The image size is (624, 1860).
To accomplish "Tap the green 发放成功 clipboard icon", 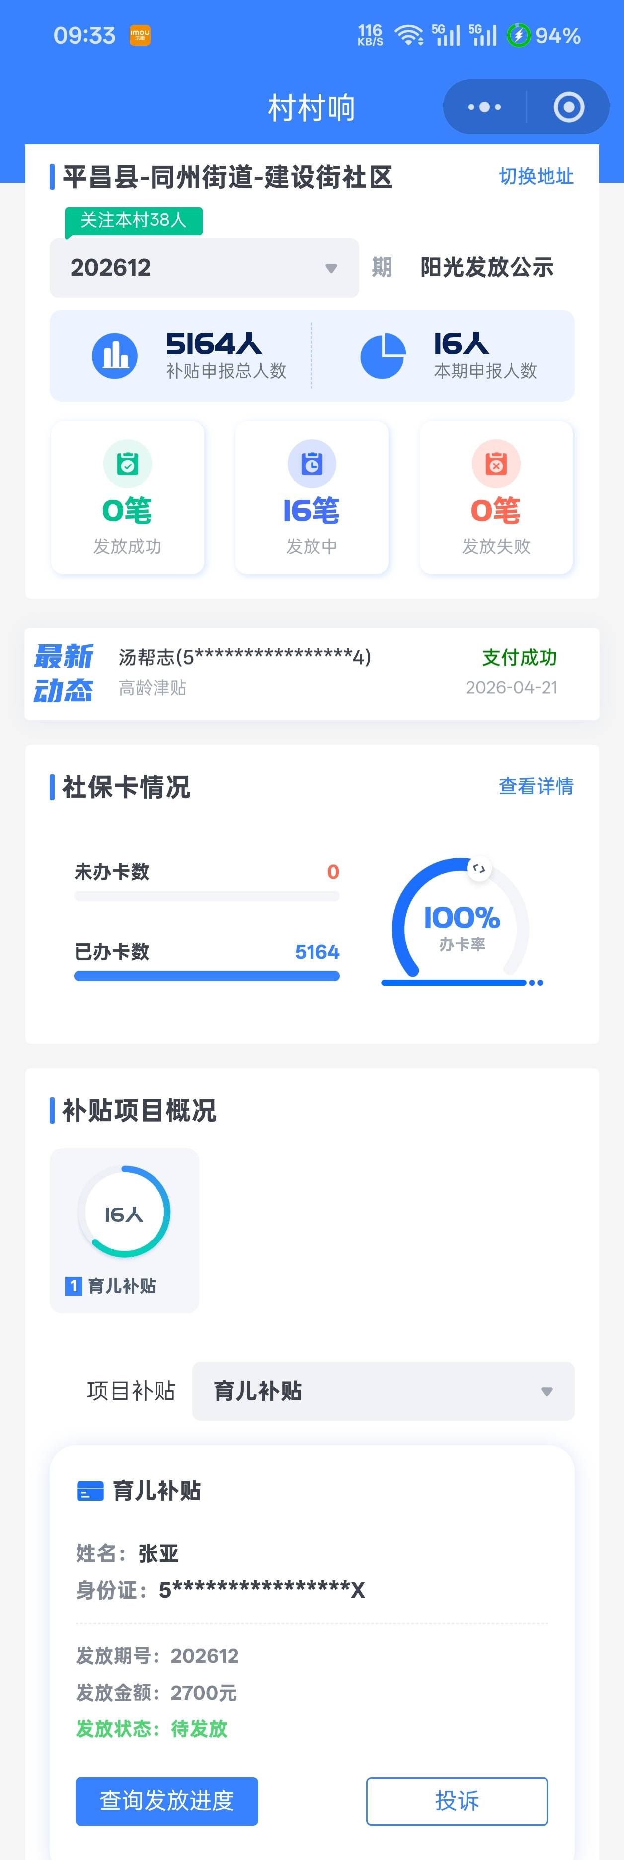I will [127, 464].
